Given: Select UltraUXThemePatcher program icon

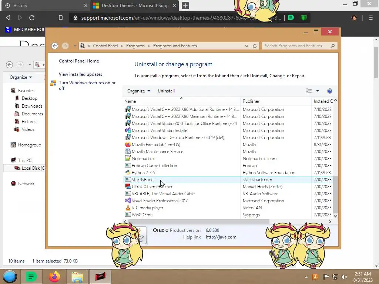Looking at the screenshot, I should tap(128, 186).
